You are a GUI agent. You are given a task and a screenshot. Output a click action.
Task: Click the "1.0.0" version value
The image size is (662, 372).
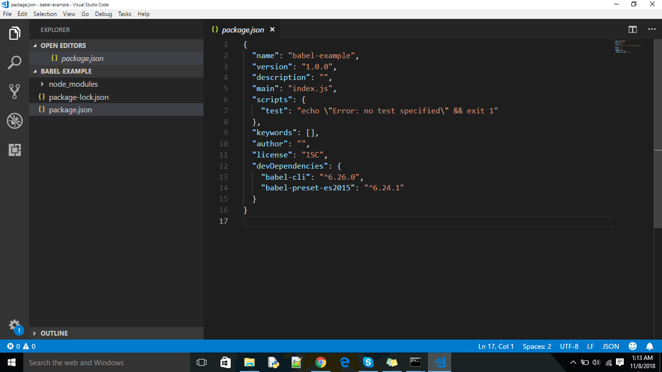point(317,66)
